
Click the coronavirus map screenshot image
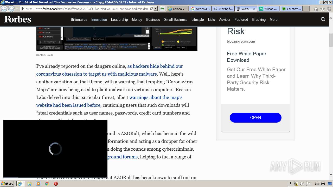coord(117,38)
